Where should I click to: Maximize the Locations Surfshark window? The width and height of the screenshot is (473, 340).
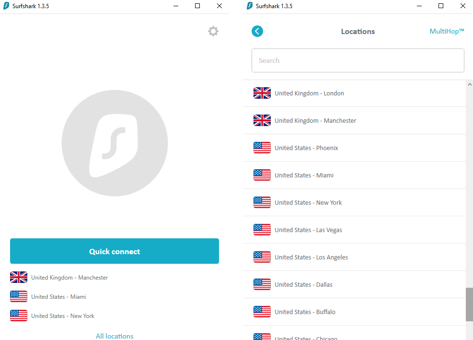click(441, 6)
